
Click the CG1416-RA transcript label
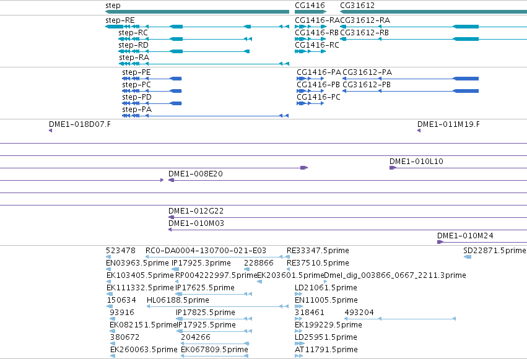click(317, 20)
